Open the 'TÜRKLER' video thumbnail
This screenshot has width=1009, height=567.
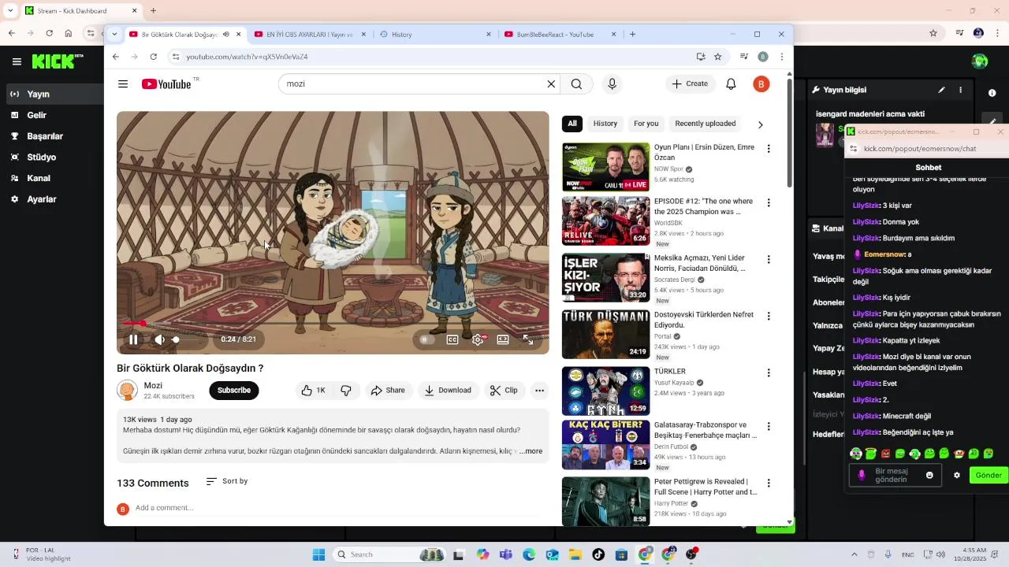(605, 391)
